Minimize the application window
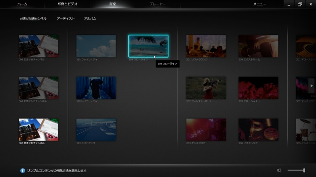The height and width of the screenshot is (177, 316). [289, 4]
